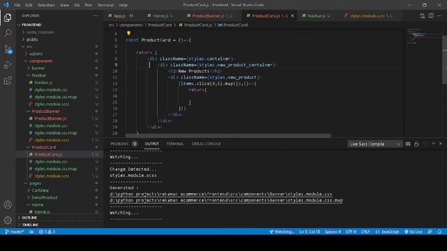Expand the node_modules folder

[59, 32]
